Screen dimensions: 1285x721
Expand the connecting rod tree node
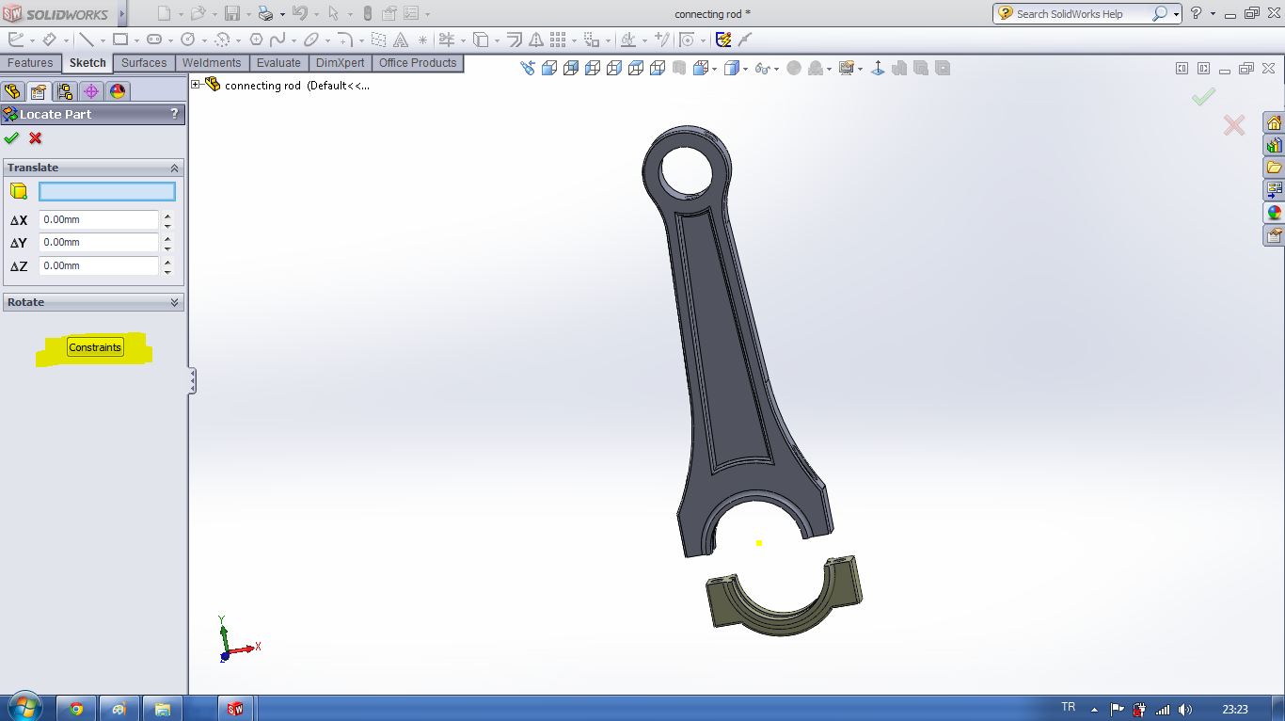point(196,85)
